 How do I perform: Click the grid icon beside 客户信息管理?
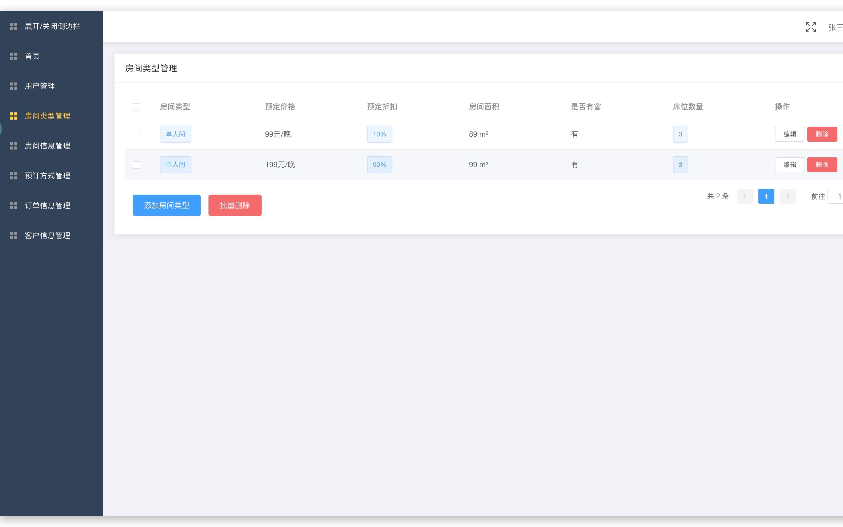pyautogui.click(x=14, y=236)
